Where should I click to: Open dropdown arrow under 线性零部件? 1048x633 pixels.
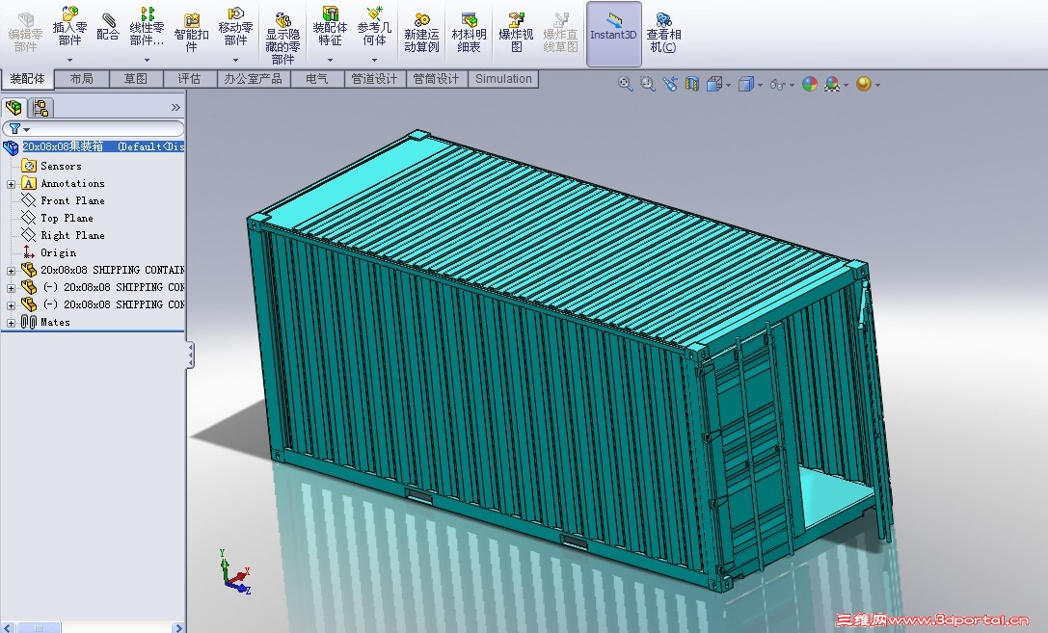(147, 60)
